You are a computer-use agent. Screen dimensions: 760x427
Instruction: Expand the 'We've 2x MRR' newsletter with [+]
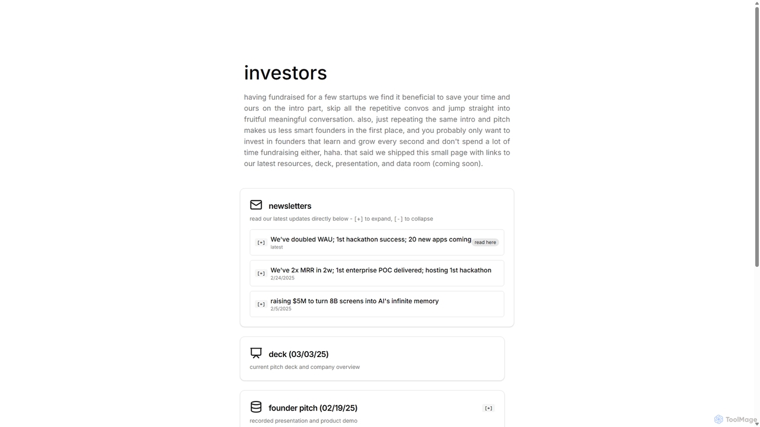click(261, 273)
